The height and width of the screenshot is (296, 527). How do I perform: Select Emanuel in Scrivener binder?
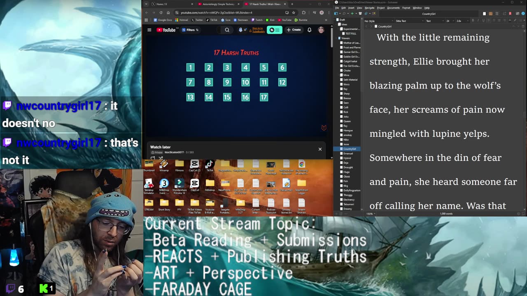tap(348, 153)
